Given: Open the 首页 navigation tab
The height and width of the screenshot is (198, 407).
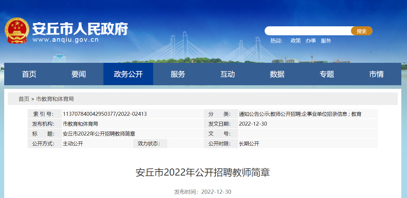Looking at the screenshot, I should click(x=29, y=74).
